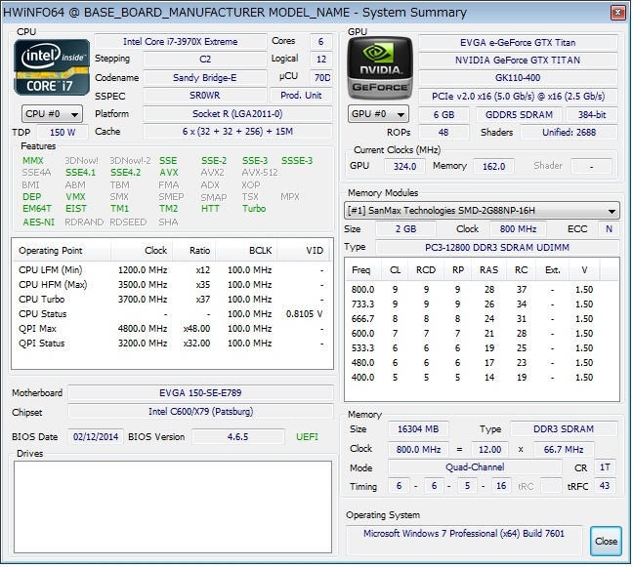
Task: Select the 533.3 frequency timing row
Action: (x=482, y=348)
